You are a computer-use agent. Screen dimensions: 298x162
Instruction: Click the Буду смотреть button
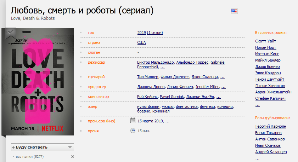click(x=39, y=147)
